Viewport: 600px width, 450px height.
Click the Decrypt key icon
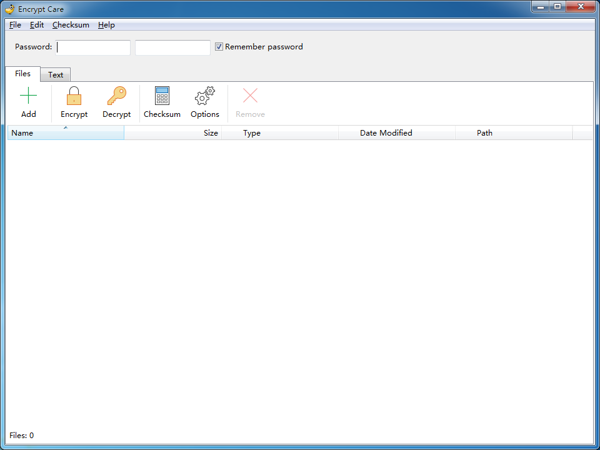coord(117,96)
